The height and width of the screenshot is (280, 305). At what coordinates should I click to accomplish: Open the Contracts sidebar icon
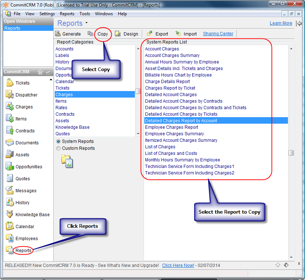point(9,131)
